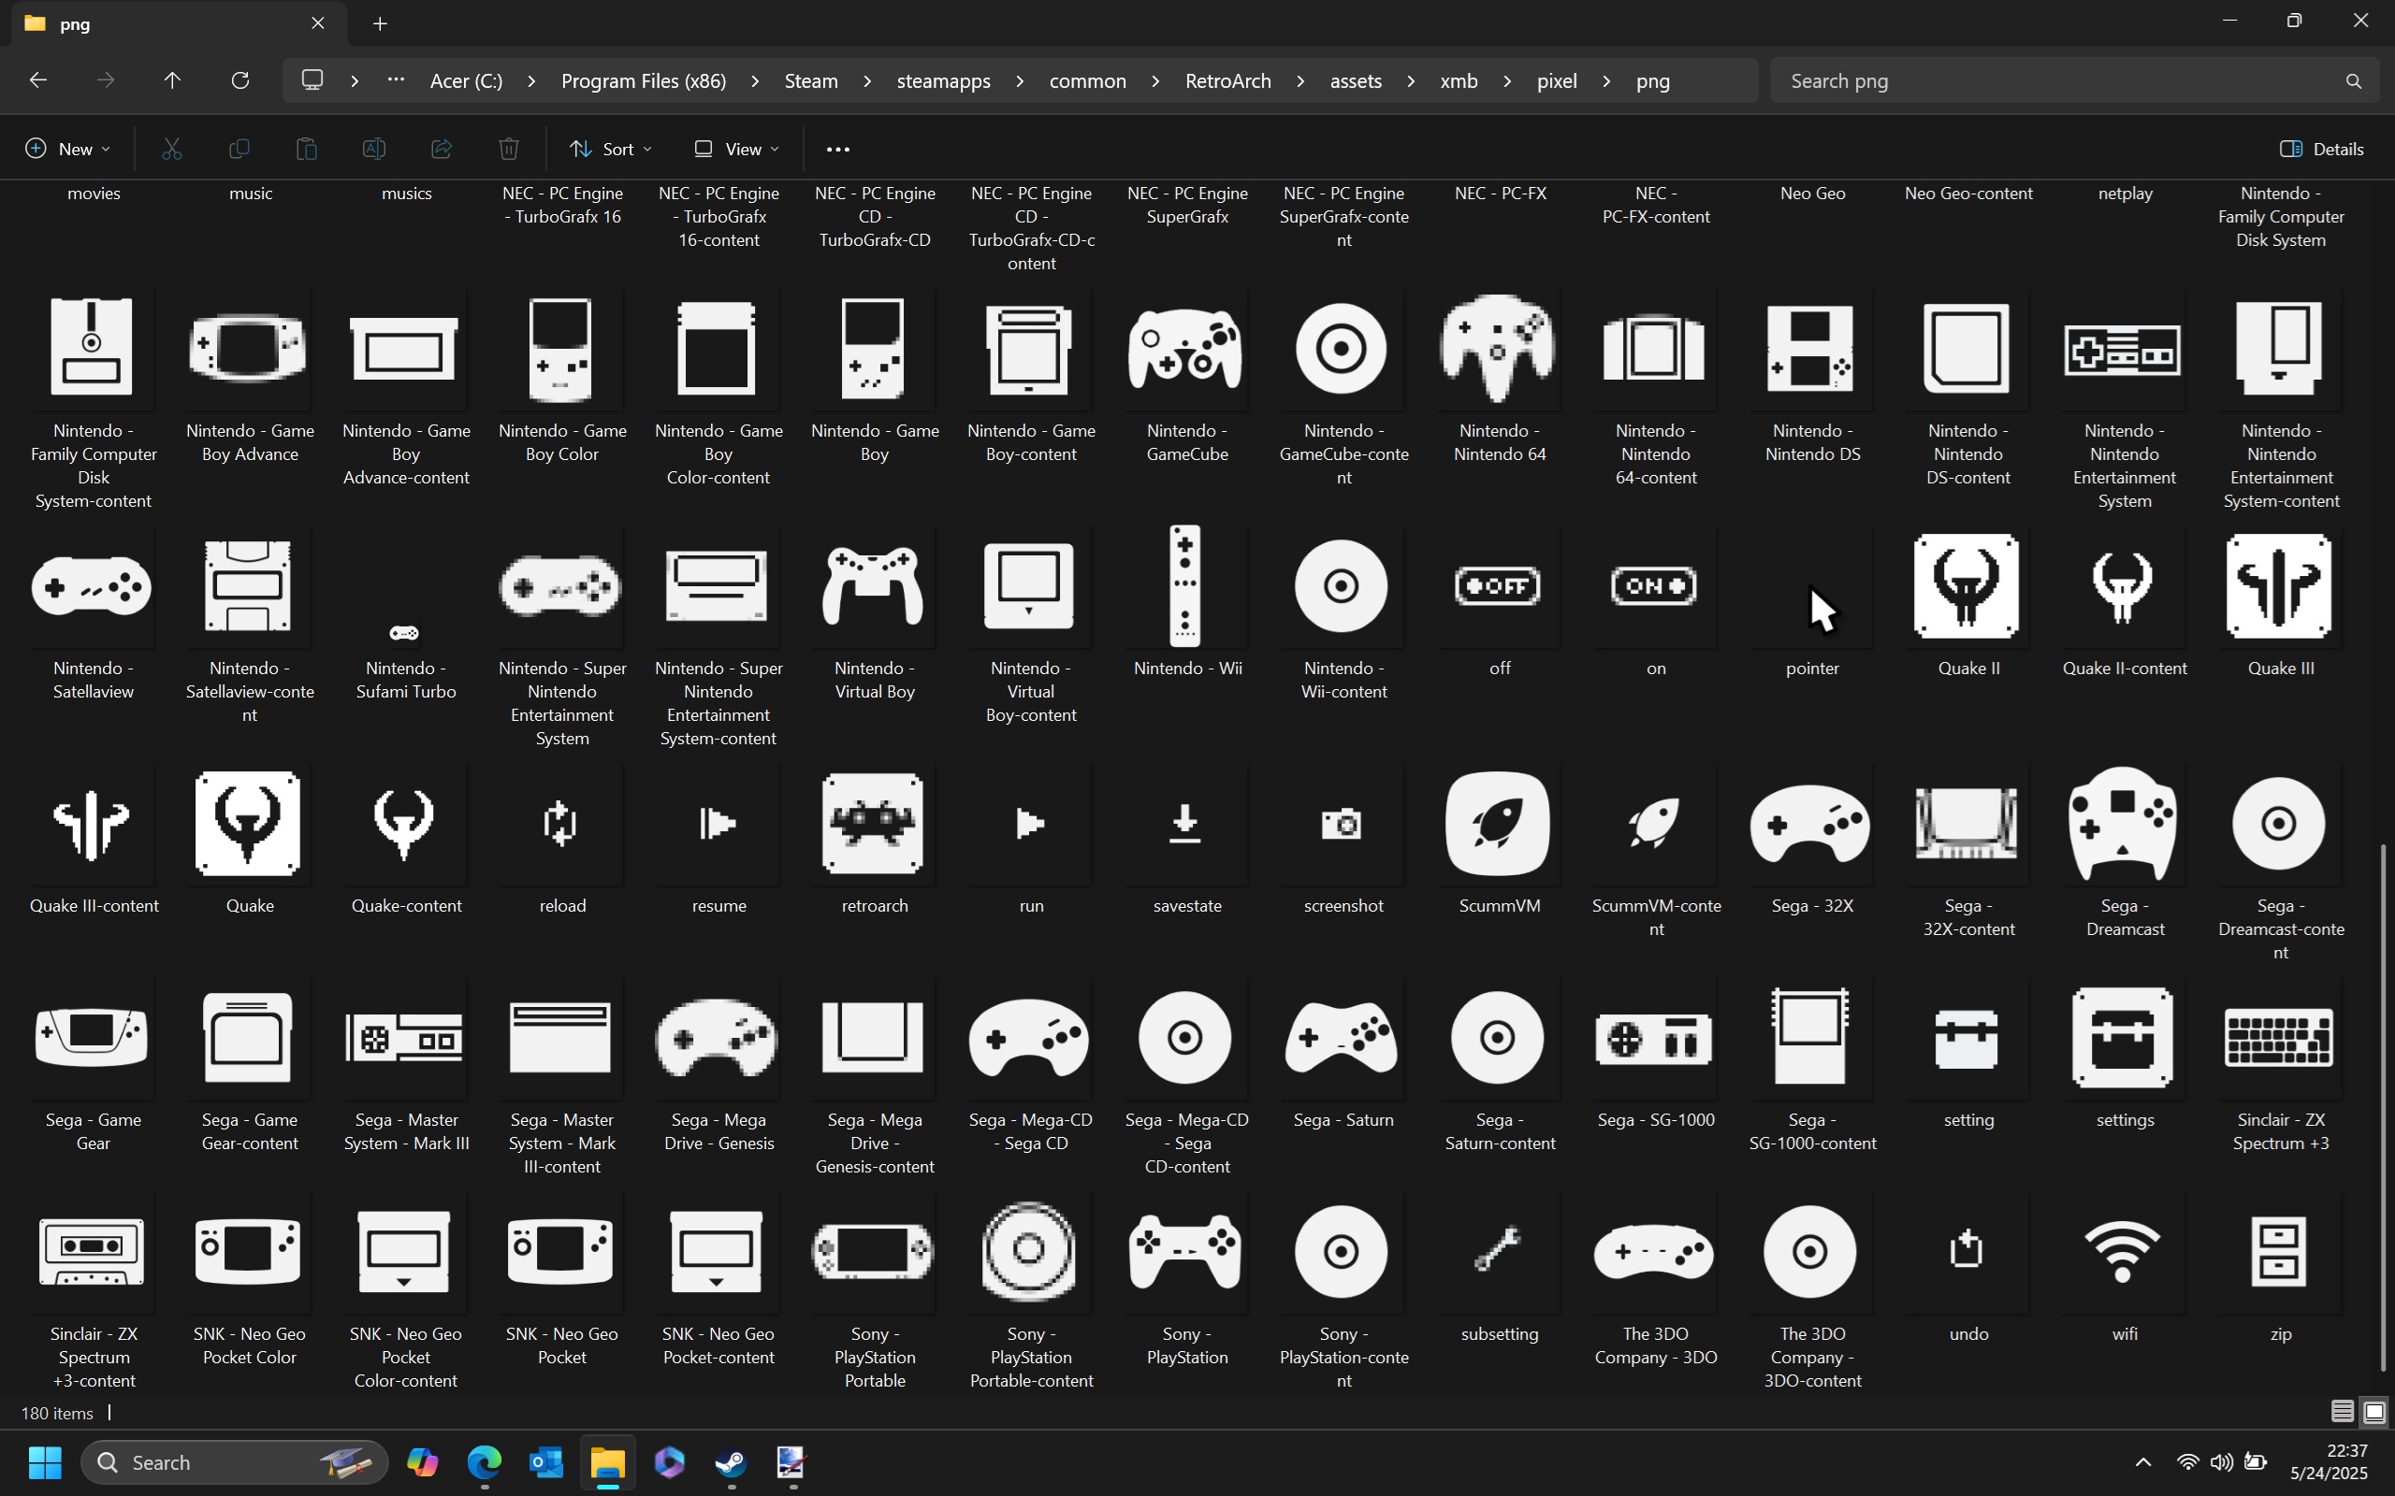
Task: Click the wifi icon file
Action: [2124, 1252]
